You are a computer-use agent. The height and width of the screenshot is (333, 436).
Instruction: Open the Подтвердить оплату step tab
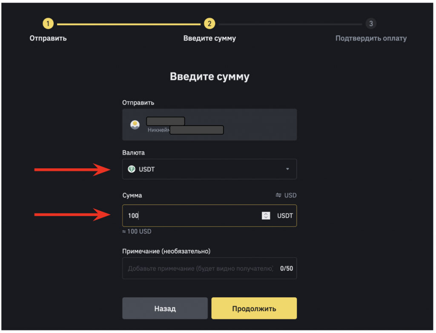(x=371, y=38)
